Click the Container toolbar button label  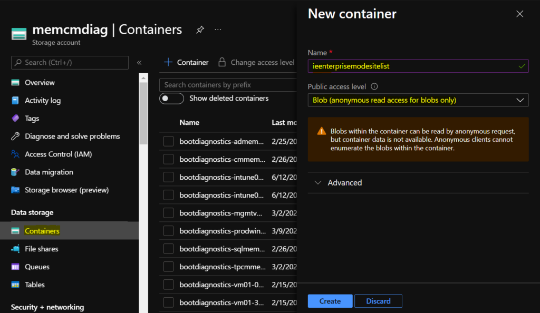(x=192, y=62)
